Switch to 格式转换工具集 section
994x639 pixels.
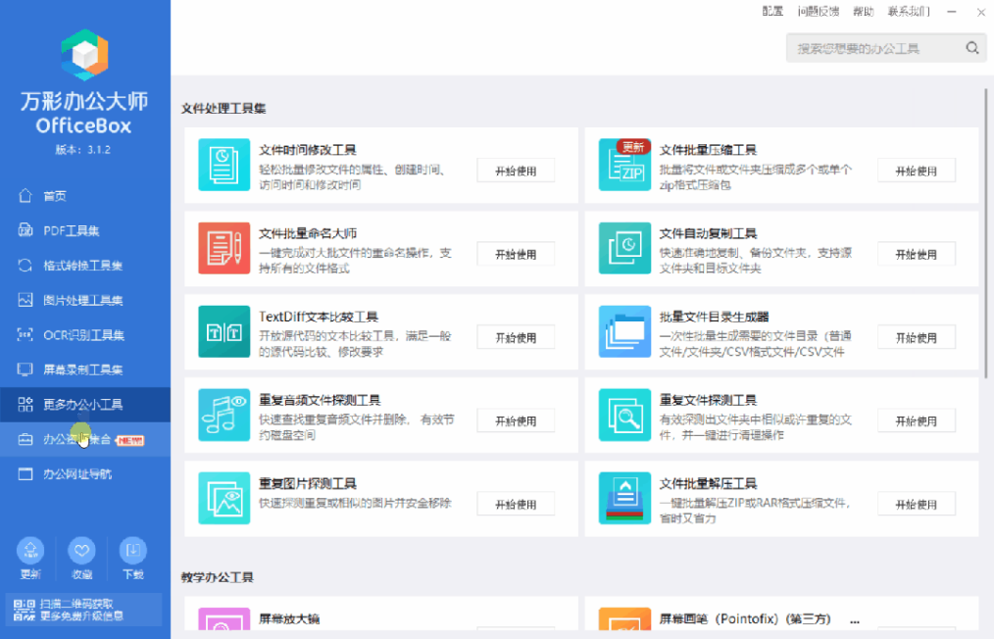(85, 266)
